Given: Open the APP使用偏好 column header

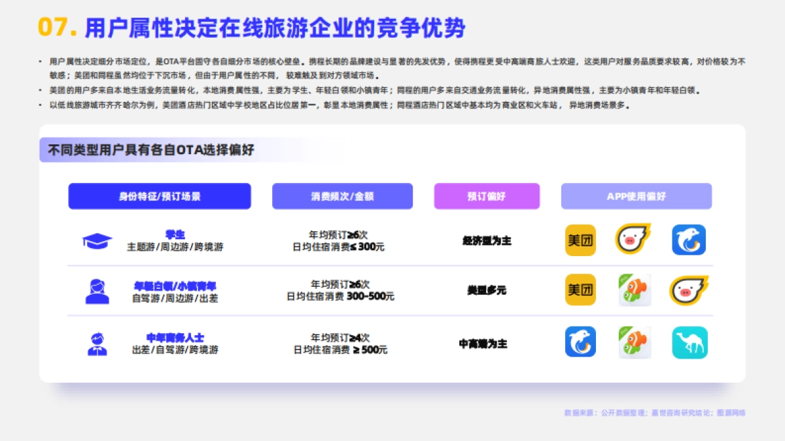Looking at the screenshot, I should (637, 196).
